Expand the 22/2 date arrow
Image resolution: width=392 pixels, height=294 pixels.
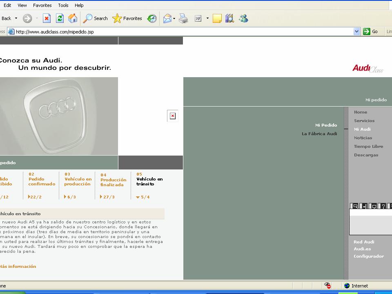point(29,197)
